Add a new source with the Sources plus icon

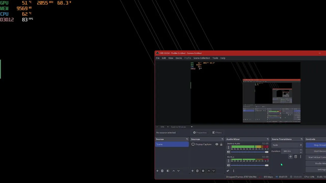click(x=193, y=171)
